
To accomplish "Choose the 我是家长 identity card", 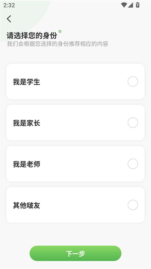I will pos(75,123).
